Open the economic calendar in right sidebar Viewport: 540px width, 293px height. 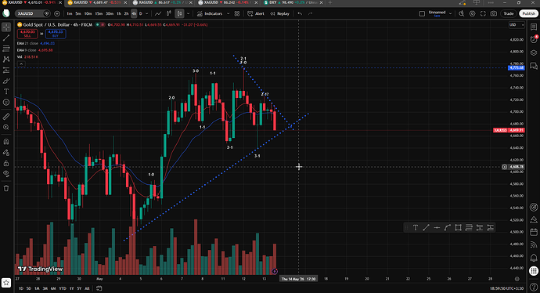pos(534,232)
